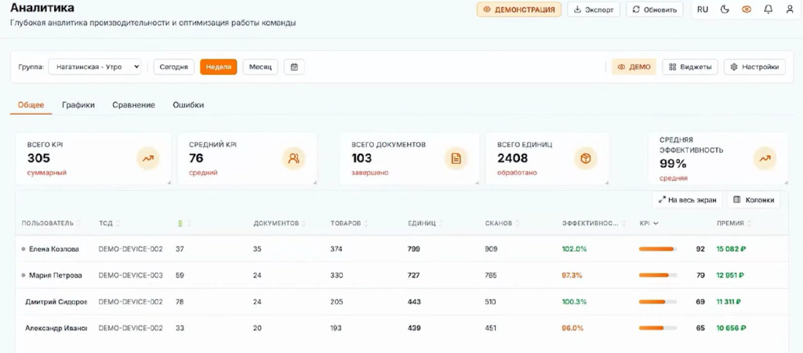Sort by ПОЛЬЗОВАТЕЛЬ column header
803x353 pixels.
click(x=51, y=224)
